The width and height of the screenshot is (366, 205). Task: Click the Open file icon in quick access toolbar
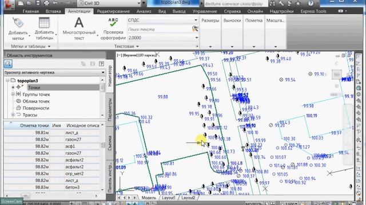(29, 3)
